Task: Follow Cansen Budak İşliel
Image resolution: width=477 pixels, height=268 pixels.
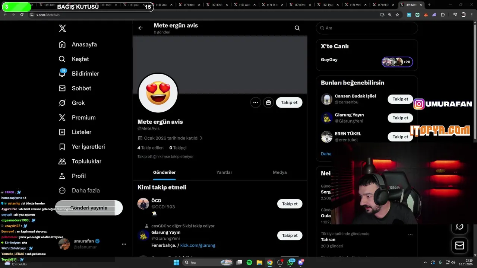Action: coord(400,99)
